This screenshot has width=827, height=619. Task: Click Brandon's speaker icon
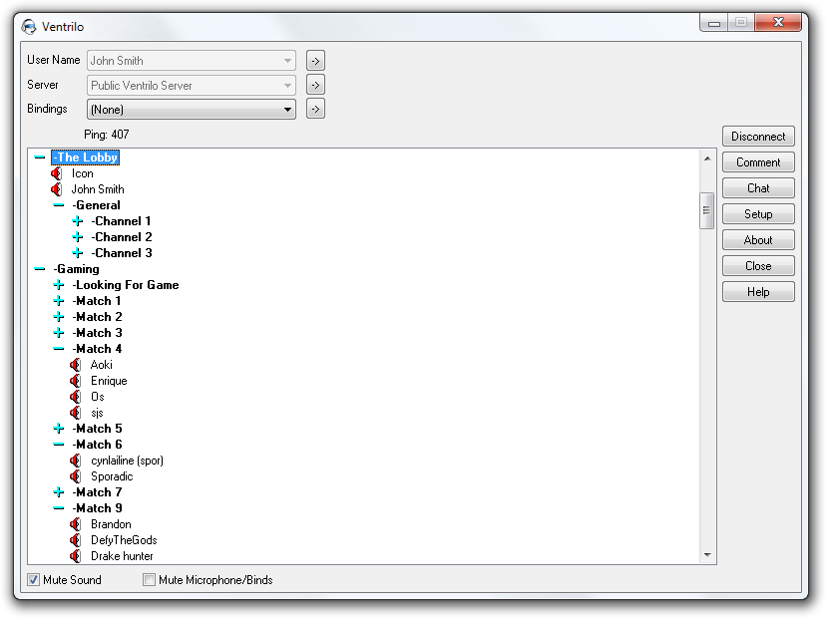[x=76, y=524]
